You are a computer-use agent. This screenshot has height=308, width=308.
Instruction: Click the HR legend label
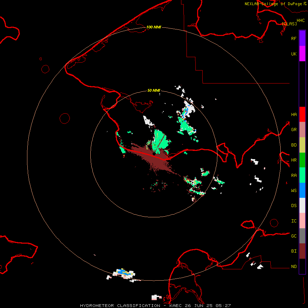[294, 160]
